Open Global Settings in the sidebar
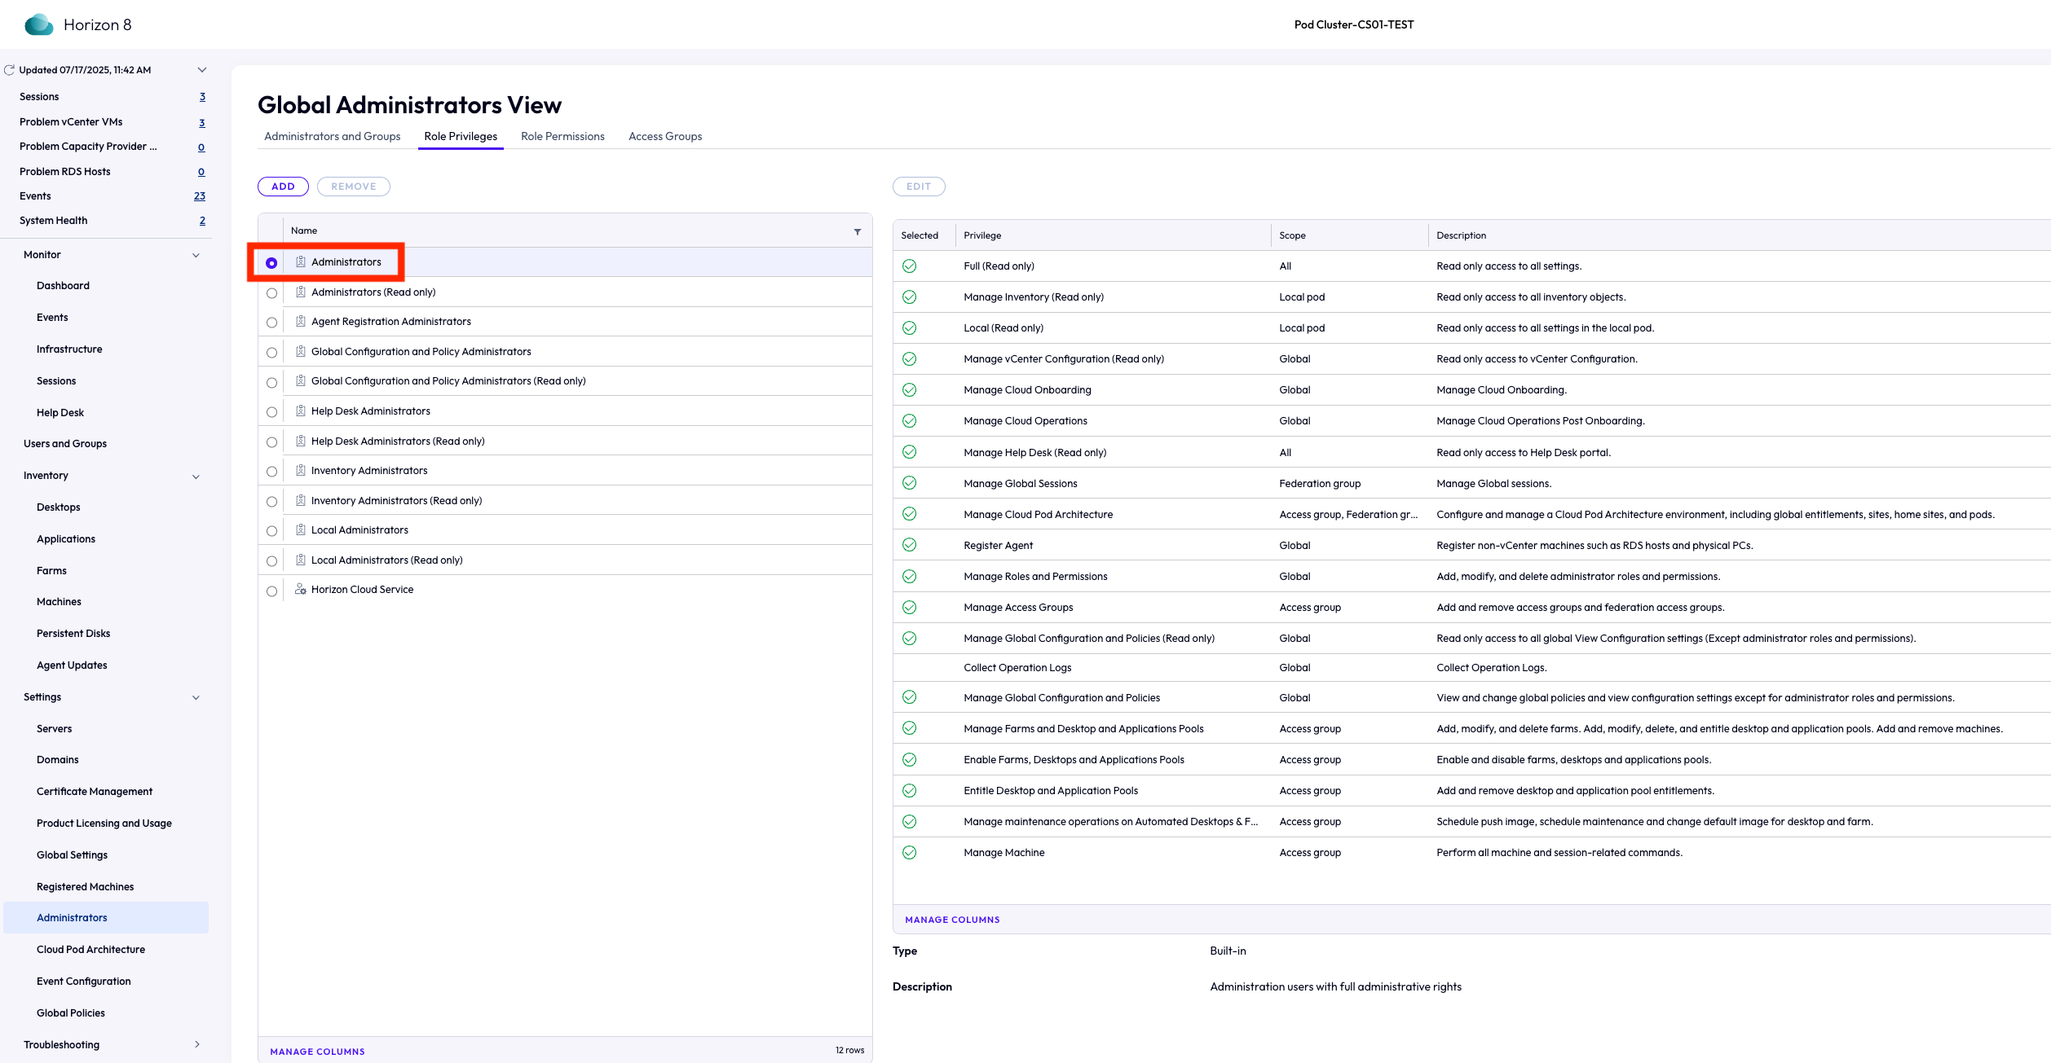Image resolution: width=2051 pixels, height=1063 pixels. coord(72,855)
